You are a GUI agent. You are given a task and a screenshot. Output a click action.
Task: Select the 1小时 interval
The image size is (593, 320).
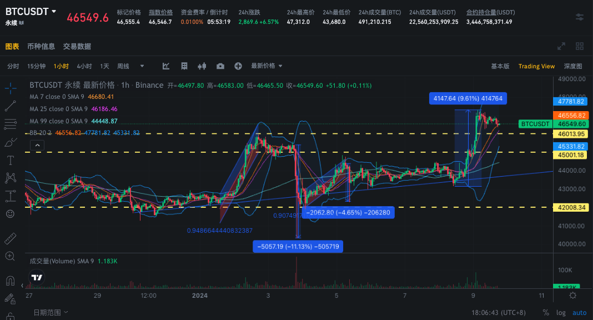click(61, 66)
